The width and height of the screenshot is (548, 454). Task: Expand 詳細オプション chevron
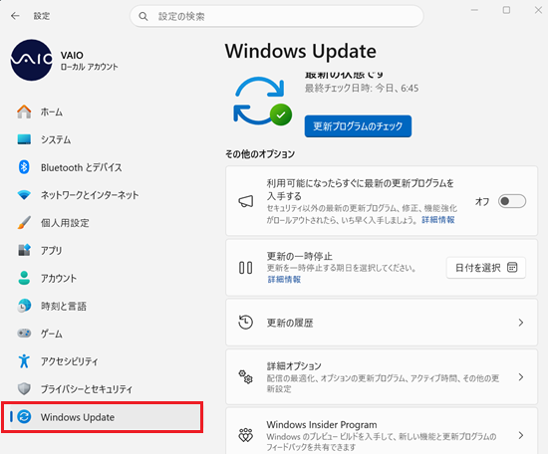pos(521,377)
